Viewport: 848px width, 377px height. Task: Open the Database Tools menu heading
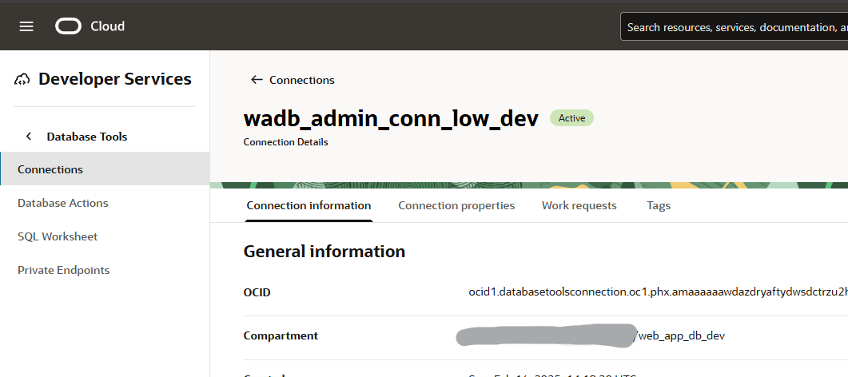tap(87, 137)
